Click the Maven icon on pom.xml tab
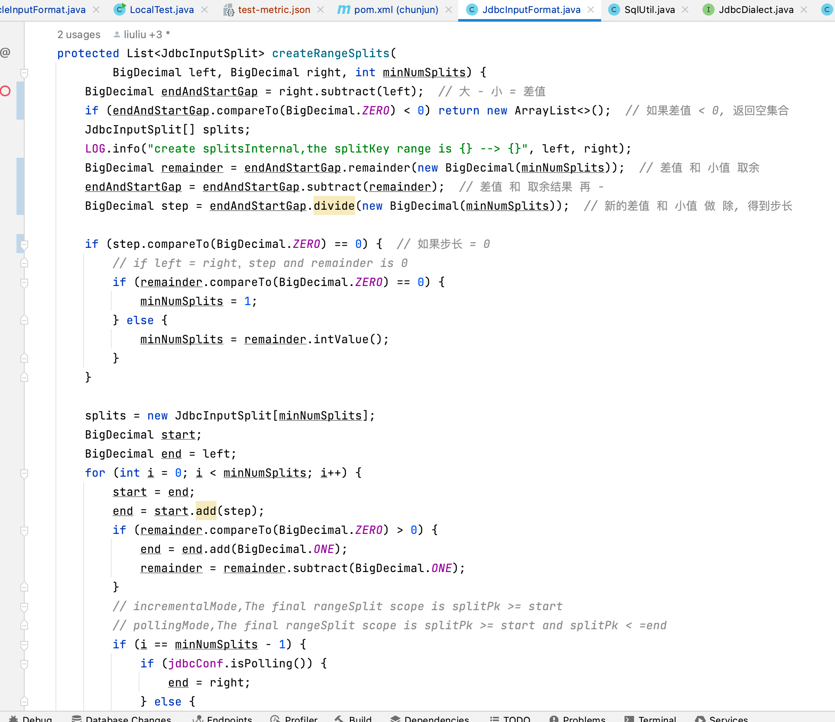 pyautogui.click(x=343, y=10)
